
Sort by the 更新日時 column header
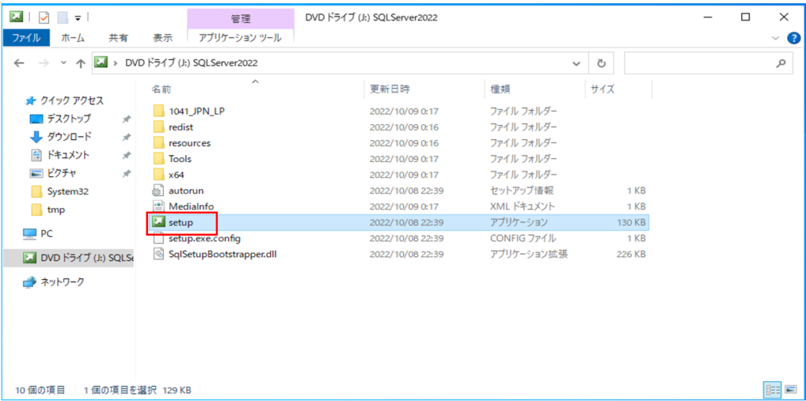[390, 89]
